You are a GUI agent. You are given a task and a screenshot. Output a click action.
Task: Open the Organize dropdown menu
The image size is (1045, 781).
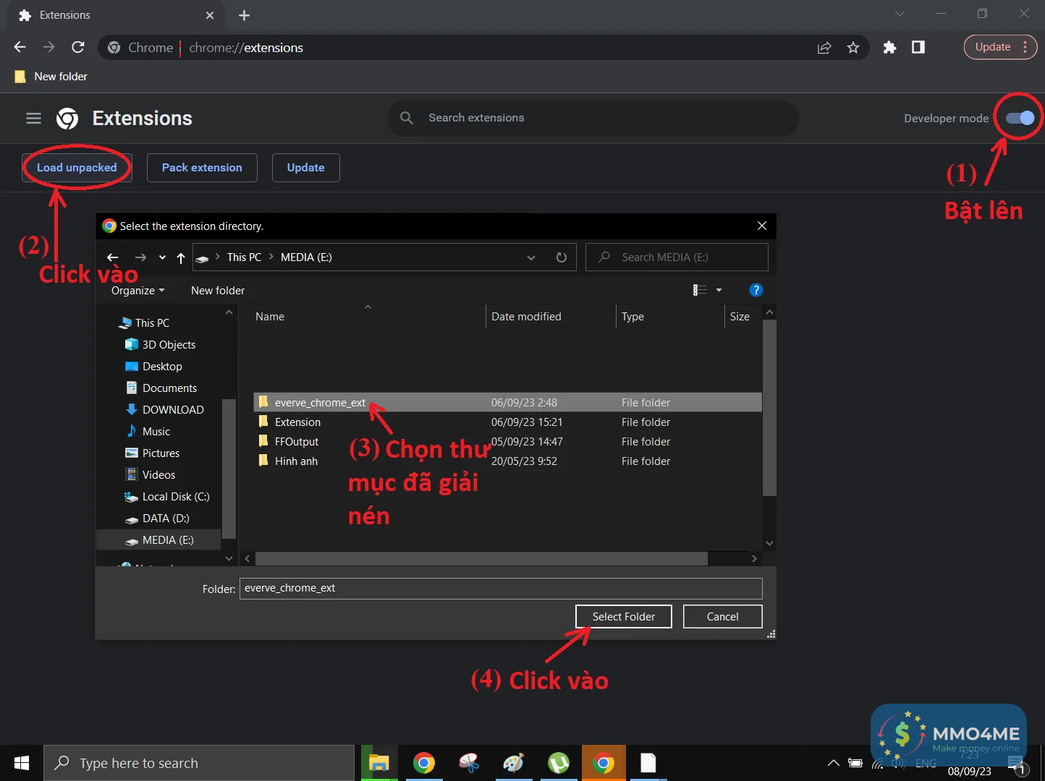point(137,290)
